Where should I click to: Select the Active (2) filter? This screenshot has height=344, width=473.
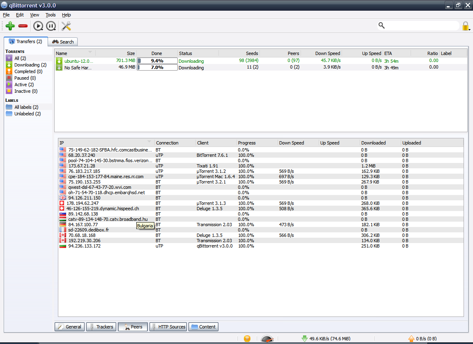click(x=24, y=85)
